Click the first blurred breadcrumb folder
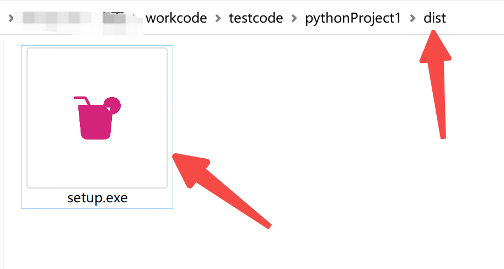 coord(56,18)
